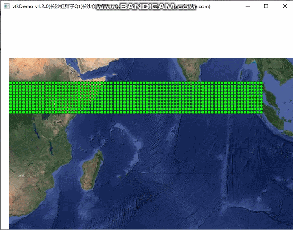Minimize the vtkDemo window
Screen dimensions: 293x230
point(248,6)
